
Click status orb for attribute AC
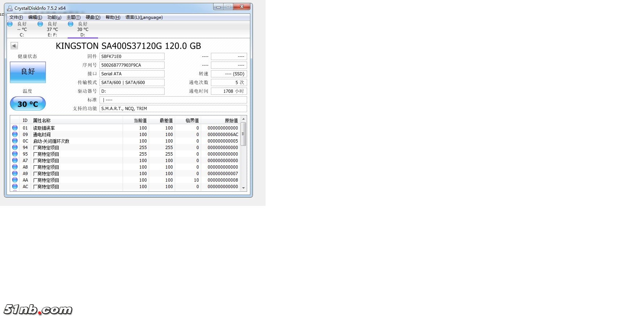[x=15, y=186]
